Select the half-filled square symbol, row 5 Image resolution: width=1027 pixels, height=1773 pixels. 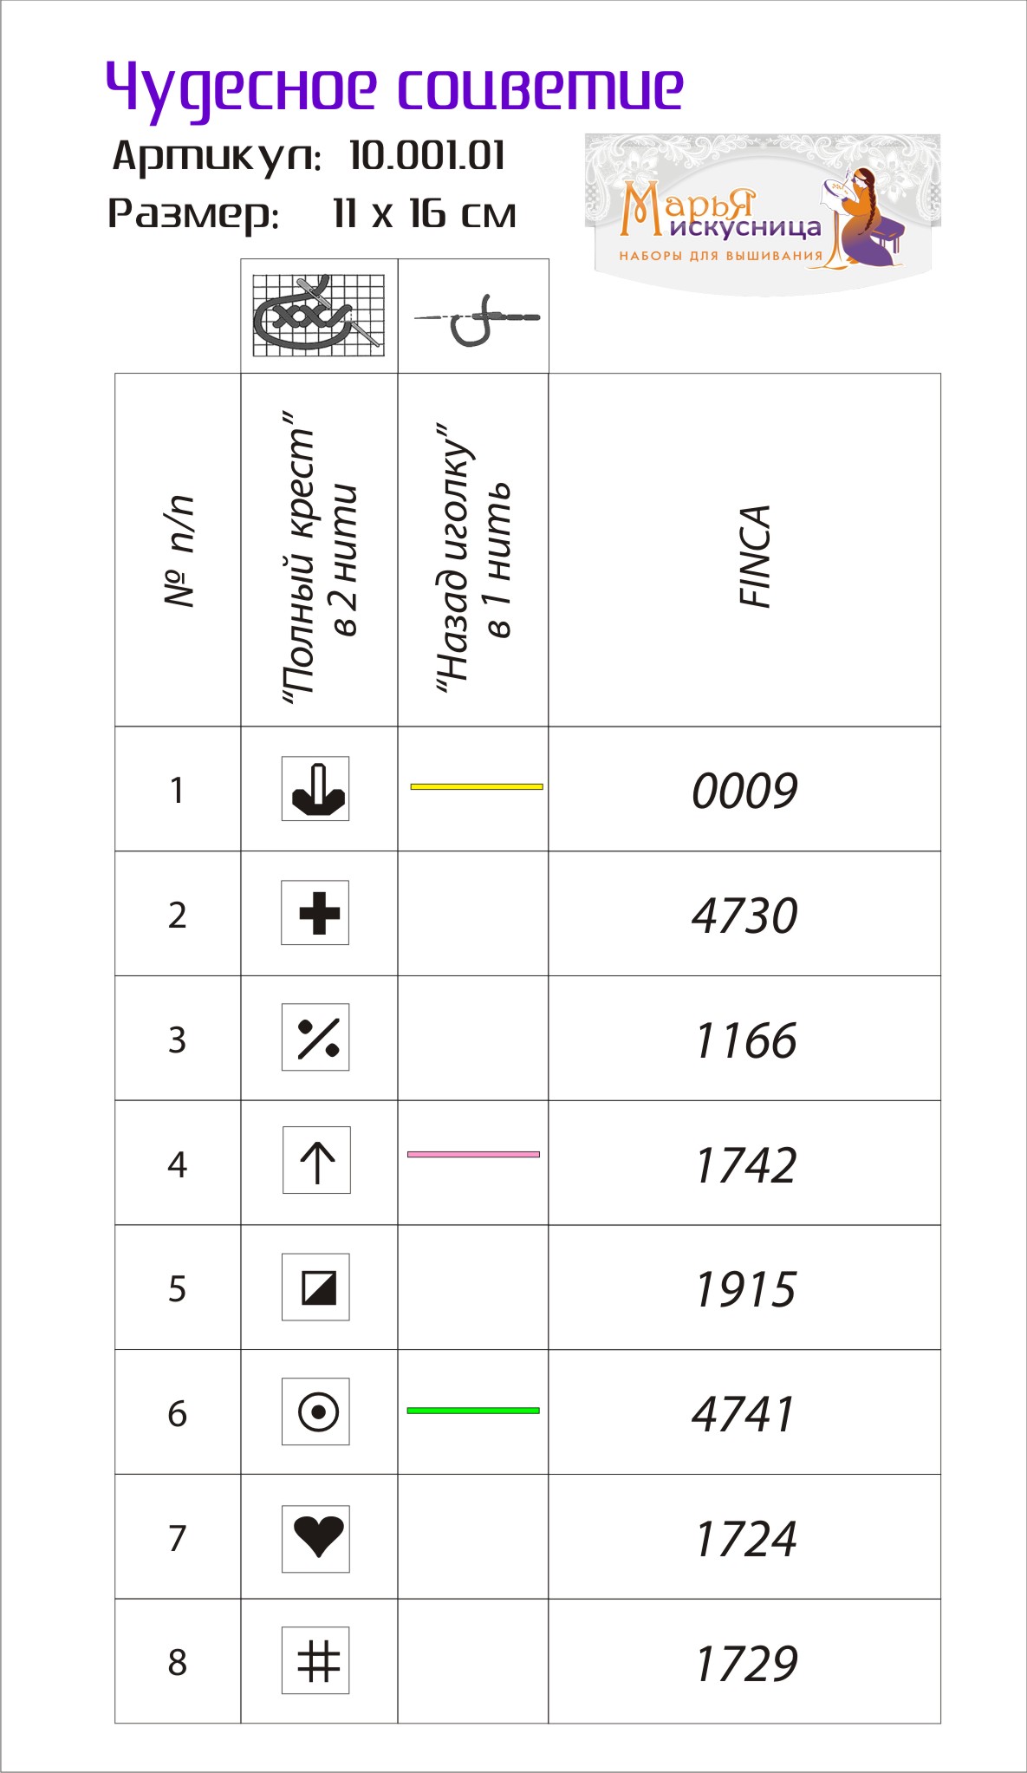[315, 1287]
